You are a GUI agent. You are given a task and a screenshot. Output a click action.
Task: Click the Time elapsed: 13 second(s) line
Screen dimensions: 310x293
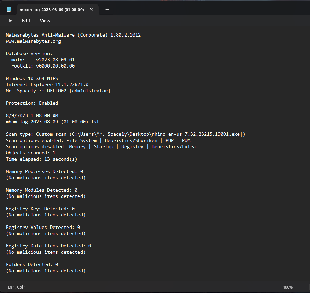[42, 159]
